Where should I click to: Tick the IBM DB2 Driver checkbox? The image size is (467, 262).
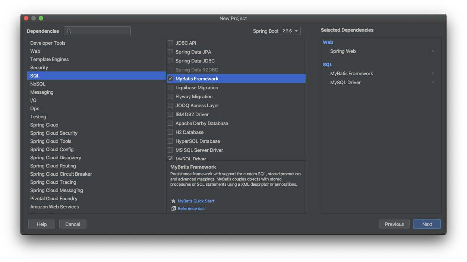[170, 114]
